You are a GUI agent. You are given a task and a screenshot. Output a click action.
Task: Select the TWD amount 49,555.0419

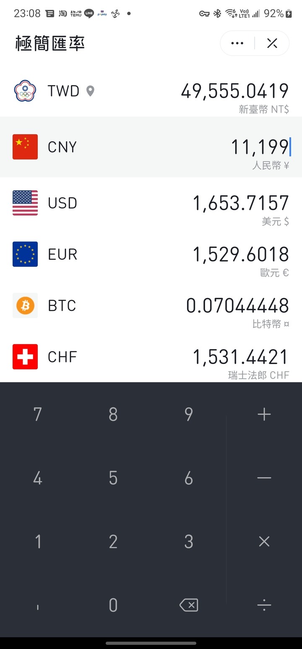pyautogui.click(x=235, y=91)
